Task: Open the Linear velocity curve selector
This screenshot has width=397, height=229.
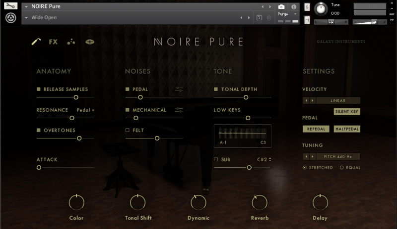Action: click(338, 100)
